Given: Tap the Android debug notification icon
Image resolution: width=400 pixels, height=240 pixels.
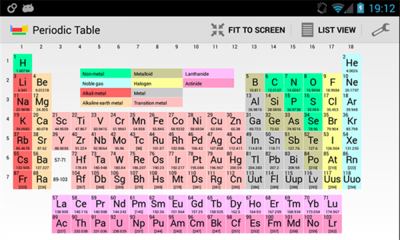Looking at the screenshot, I should point(28,9).
